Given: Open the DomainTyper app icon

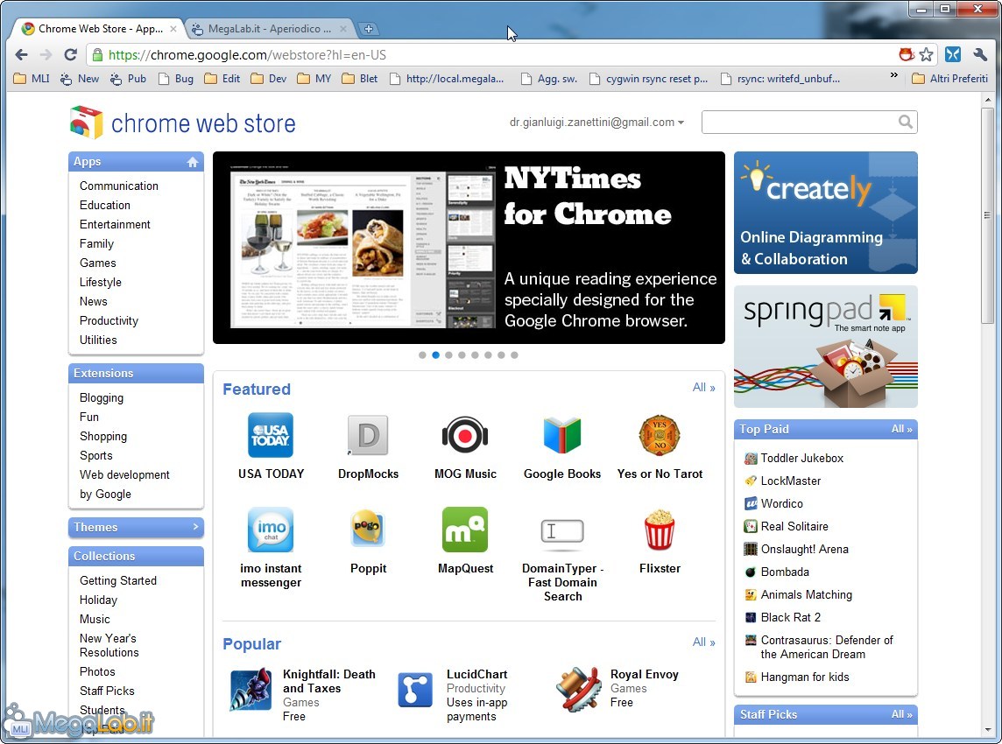Looking at the screenshot, I should [561, 531].
